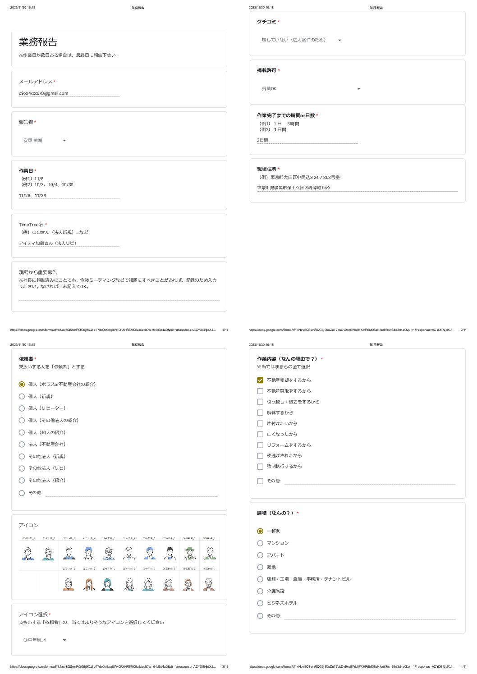The width and height of the screenshot is (477, 674).
Task: Choose 個人（新規） as the 依頼者
Action: pos(22,396)
